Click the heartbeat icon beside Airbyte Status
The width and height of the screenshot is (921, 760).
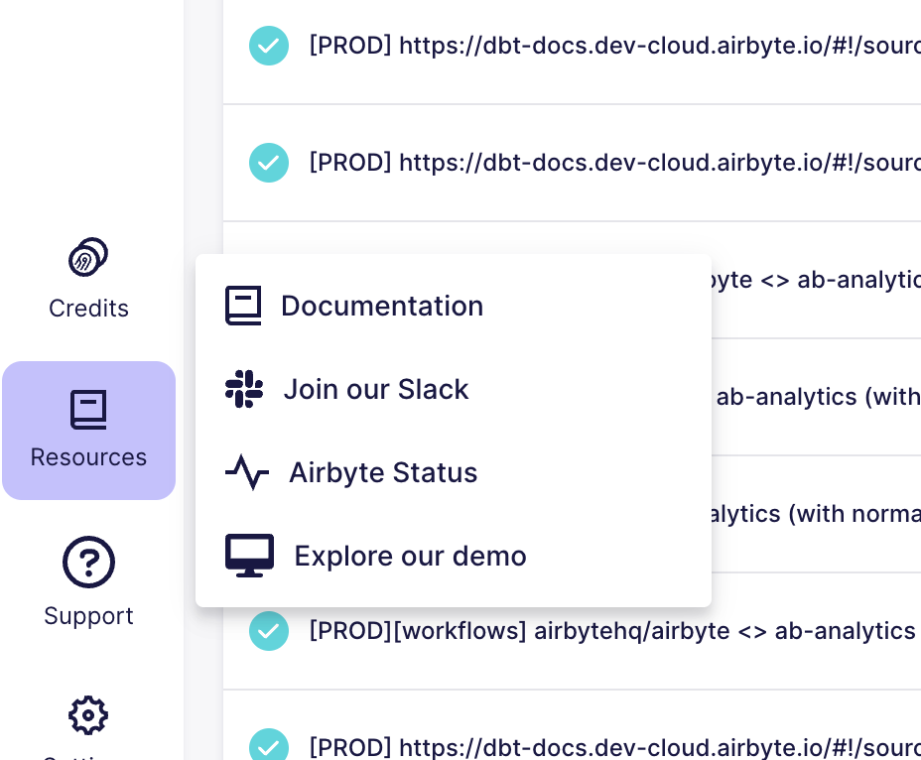point(246,472)
